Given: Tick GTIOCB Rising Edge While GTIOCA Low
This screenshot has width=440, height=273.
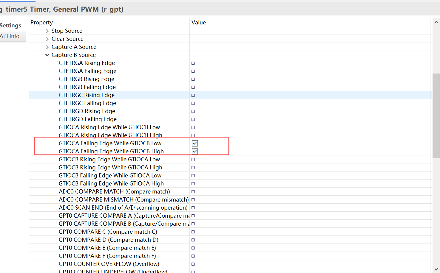Looking at the screenshot, I should pyautogui.click(x=193, y=160).
